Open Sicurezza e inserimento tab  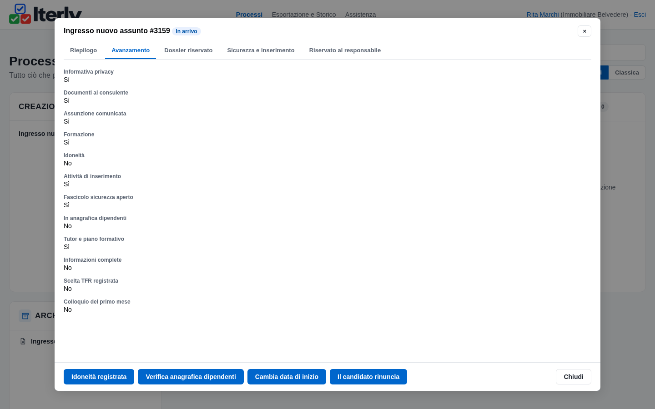[x=261, y=50]
